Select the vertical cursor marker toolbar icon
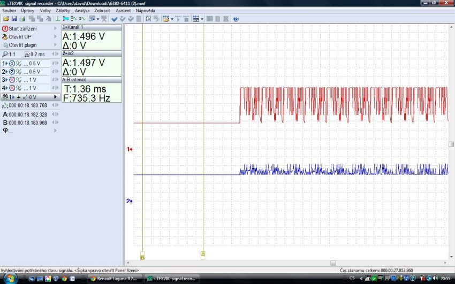 (58, 19)
